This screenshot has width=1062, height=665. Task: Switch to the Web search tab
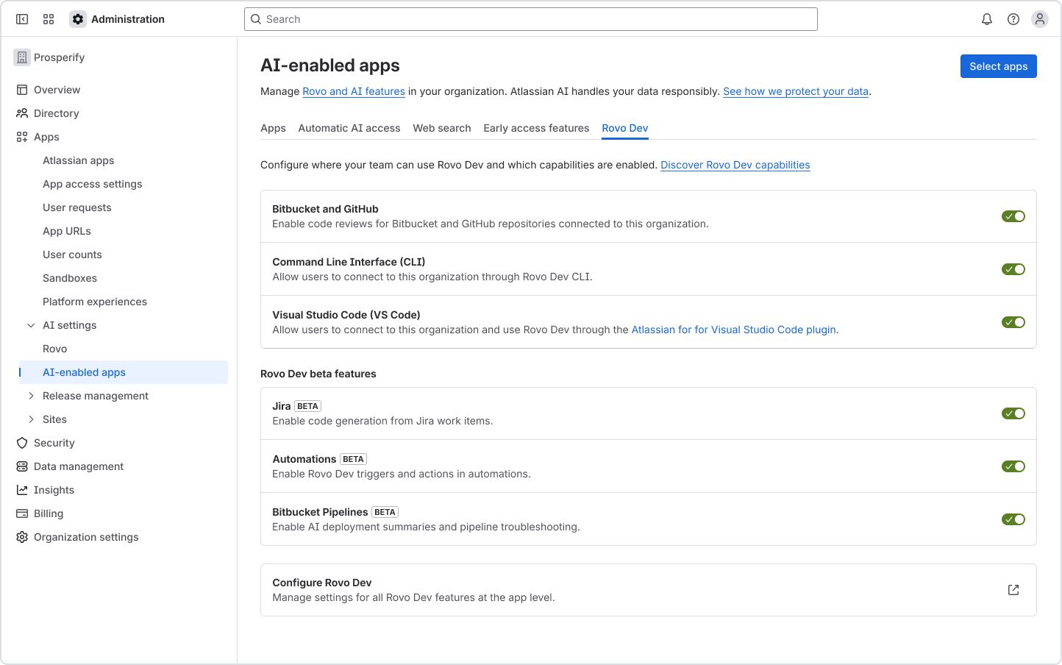441,128
